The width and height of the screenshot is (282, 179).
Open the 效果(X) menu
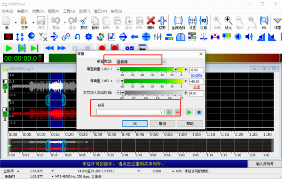click(38, 11)
